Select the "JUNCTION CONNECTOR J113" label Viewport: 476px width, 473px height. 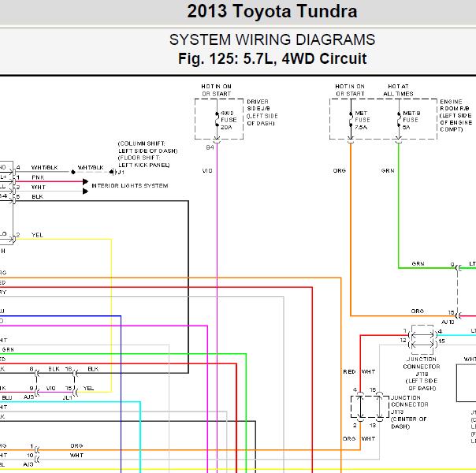pos(410,404)
